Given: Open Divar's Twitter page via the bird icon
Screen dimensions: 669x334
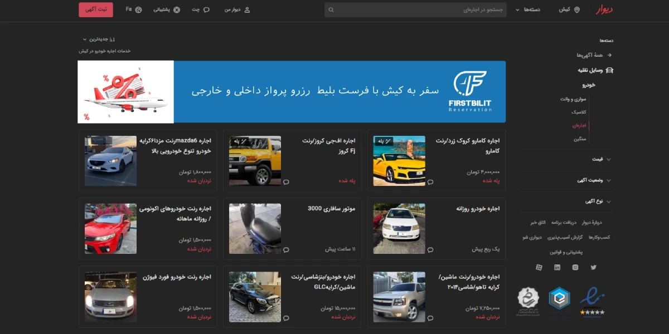Looking at the screenshot, I should [x=594, y=267].
